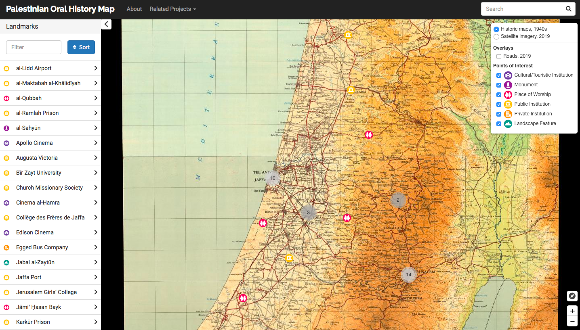Enable the Roads, 2019 overlay
580x330 pixels.
pyautogui.click(x=499, y=56)
